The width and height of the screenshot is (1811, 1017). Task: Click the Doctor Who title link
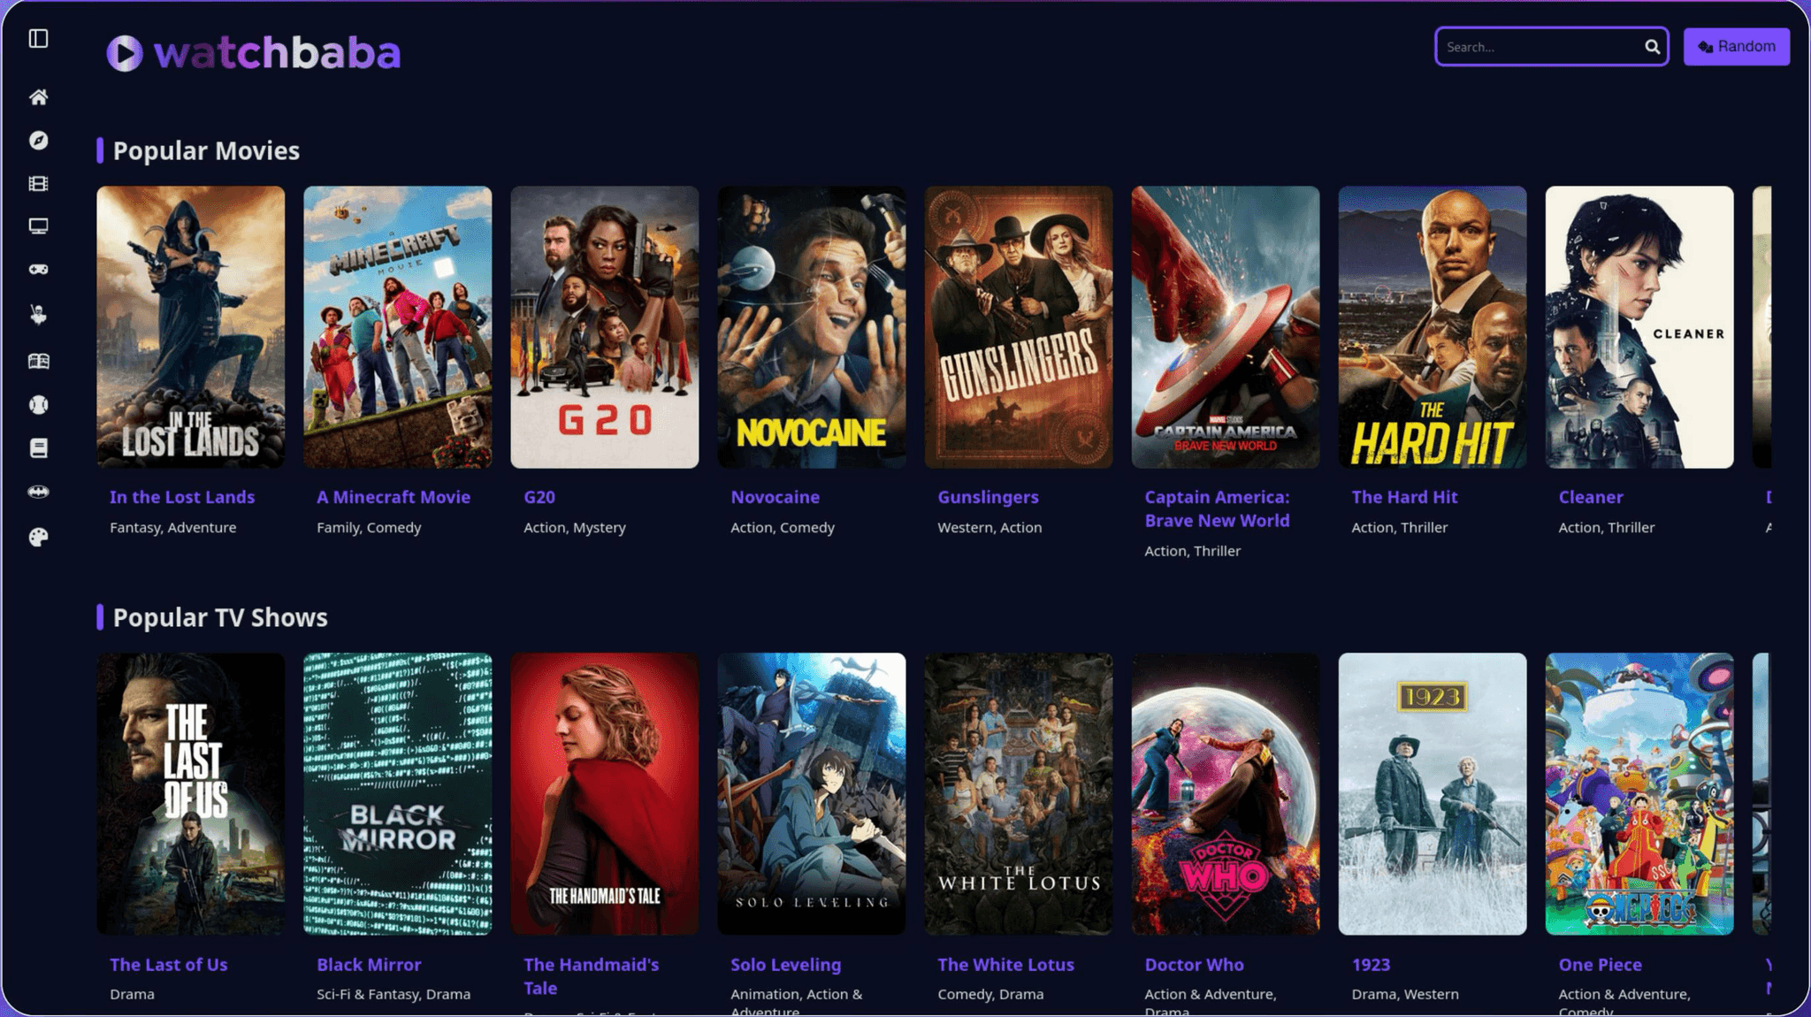pyautogui.click(x=1194, y=965)
